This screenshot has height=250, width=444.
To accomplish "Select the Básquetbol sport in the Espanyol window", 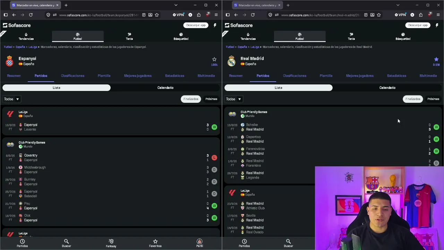I will (x=181, y=36).
